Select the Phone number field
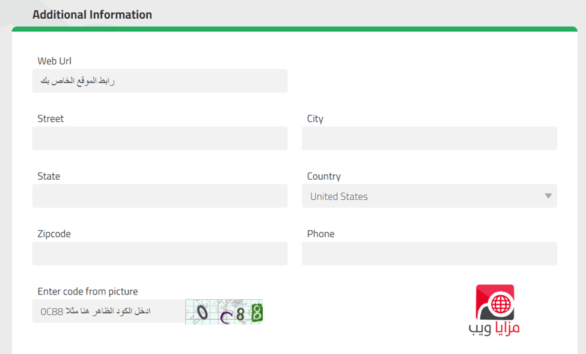Screen dimensions: 586x354 tap(429, 254)
